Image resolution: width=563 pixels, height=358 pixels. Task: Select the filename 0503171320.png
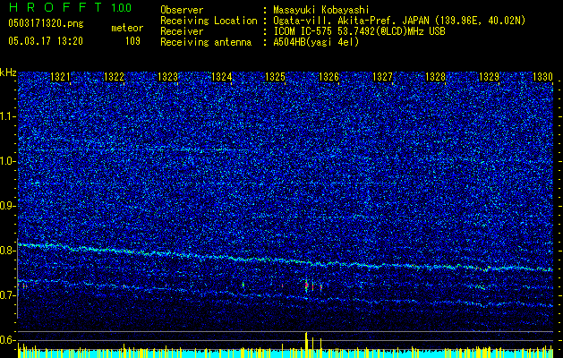point(46,24)
